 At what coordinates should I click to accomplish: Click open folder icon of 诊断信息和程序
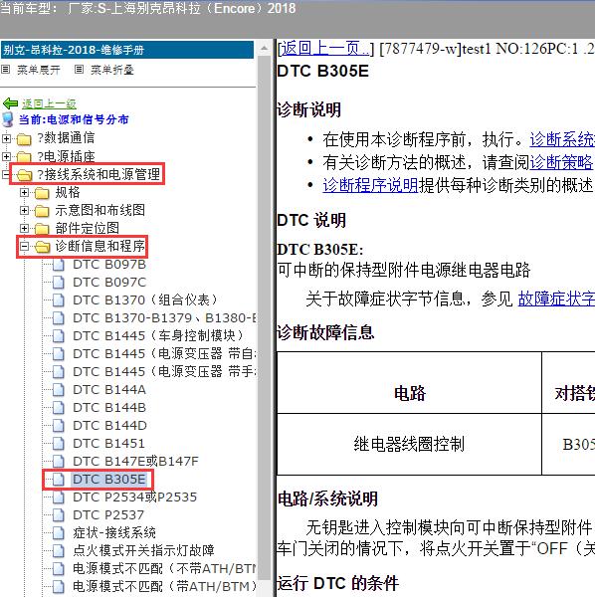(x=43, y=247)
